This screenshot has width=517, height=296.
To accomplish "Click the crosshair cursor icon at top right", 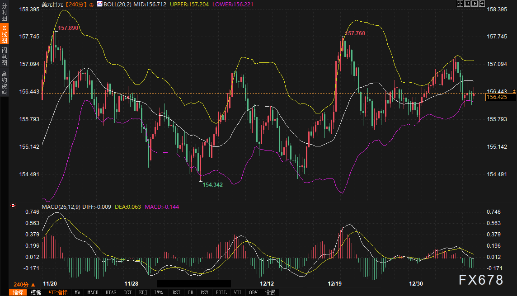I will click(460, 4).
